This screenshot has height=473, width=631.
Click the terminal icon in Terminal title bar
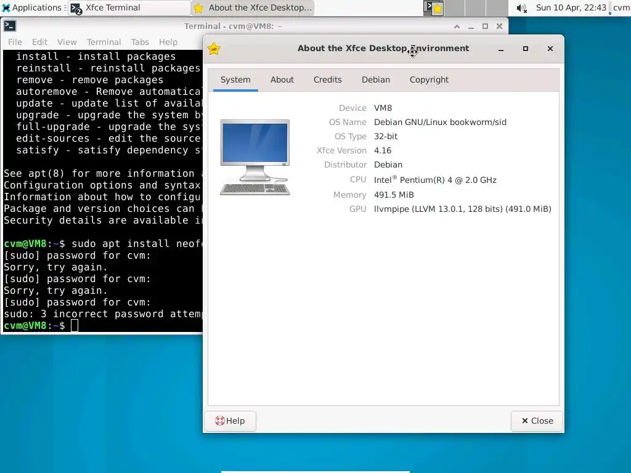pyautogui.click(x=10, y=26)
